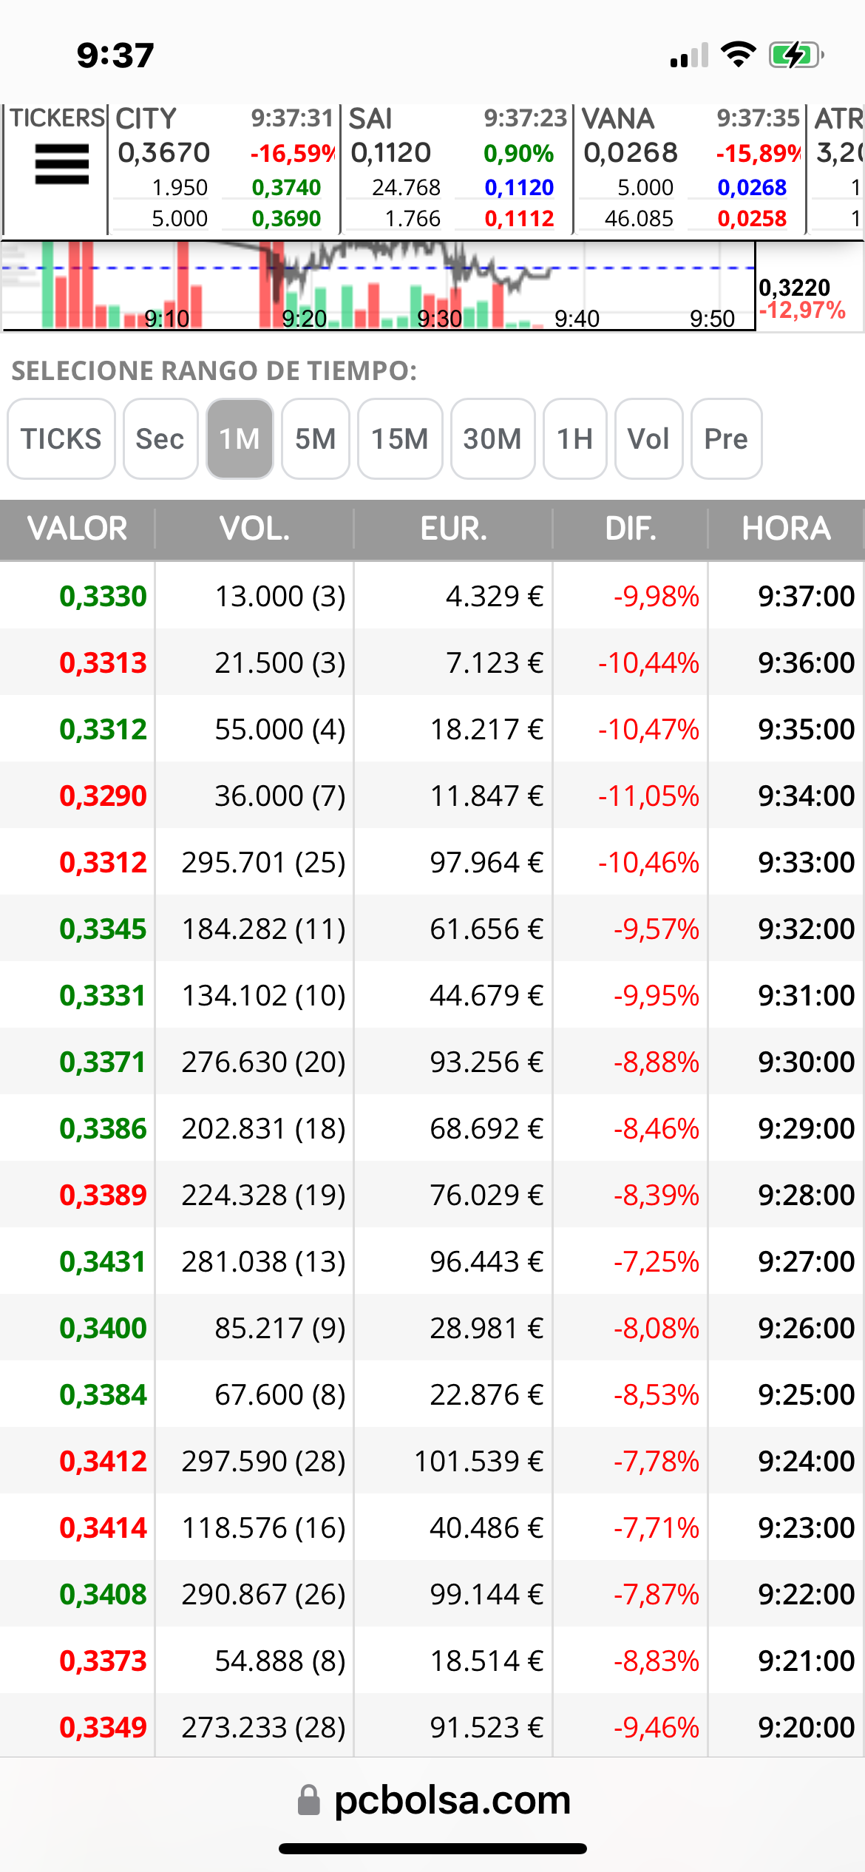865x1872 pixels.
Task: Open the VANA ticker card
Action: (689, 169)
